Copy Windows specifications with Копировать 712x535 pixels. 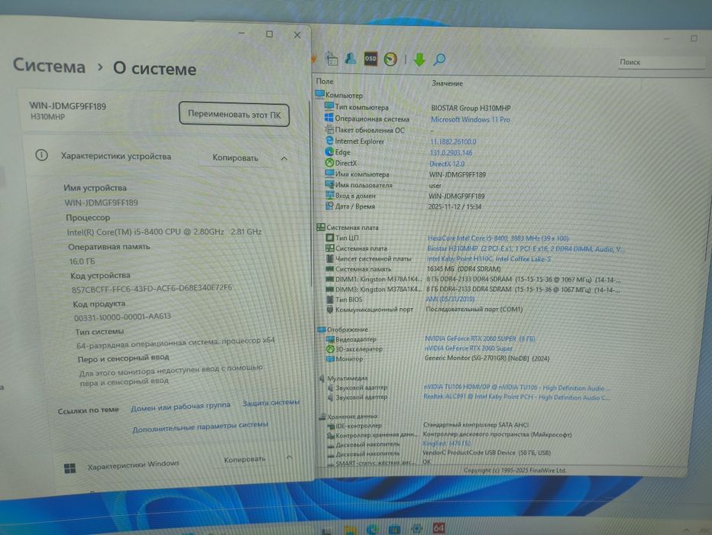click(244, 459)
